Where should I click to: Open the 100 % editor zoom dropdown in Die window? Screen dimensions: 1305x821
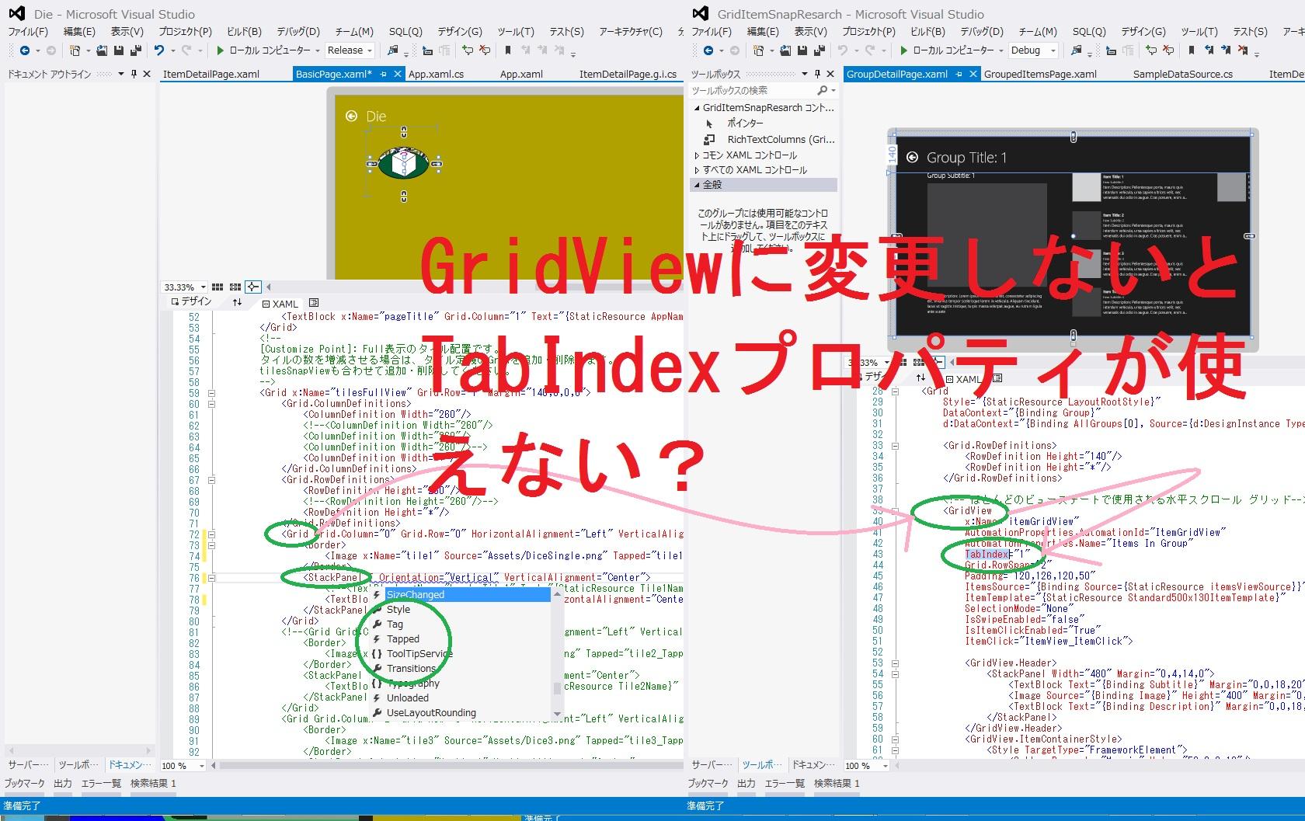click(202, 766)
